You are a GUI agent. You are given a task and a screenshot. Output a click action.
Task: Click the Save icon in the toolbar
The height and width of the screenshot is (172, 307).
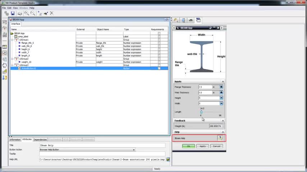click(x=13, y=13)
